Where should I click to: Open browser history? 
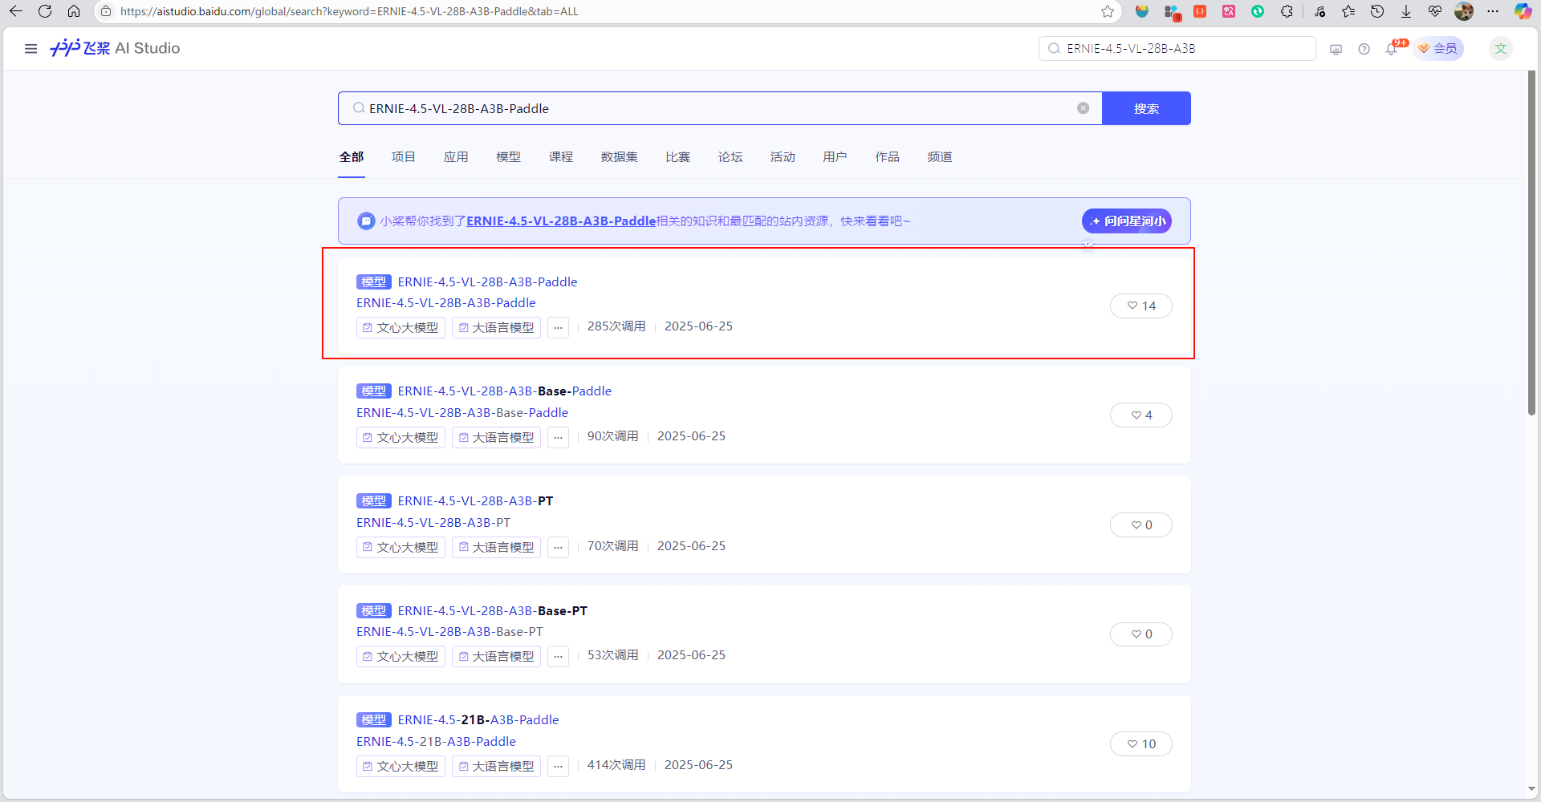pos(1377,11)
